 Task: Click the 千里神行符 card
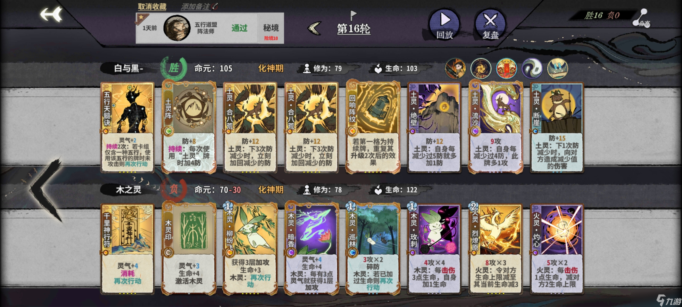pyautogui.click(x=127, y=248)
